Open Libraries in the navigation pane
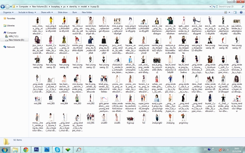 11,26
